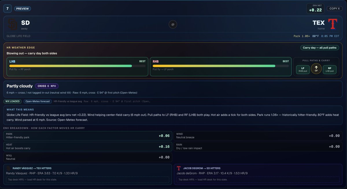
Task: Click the +0.16 heat value
Action: coord(164,147)
